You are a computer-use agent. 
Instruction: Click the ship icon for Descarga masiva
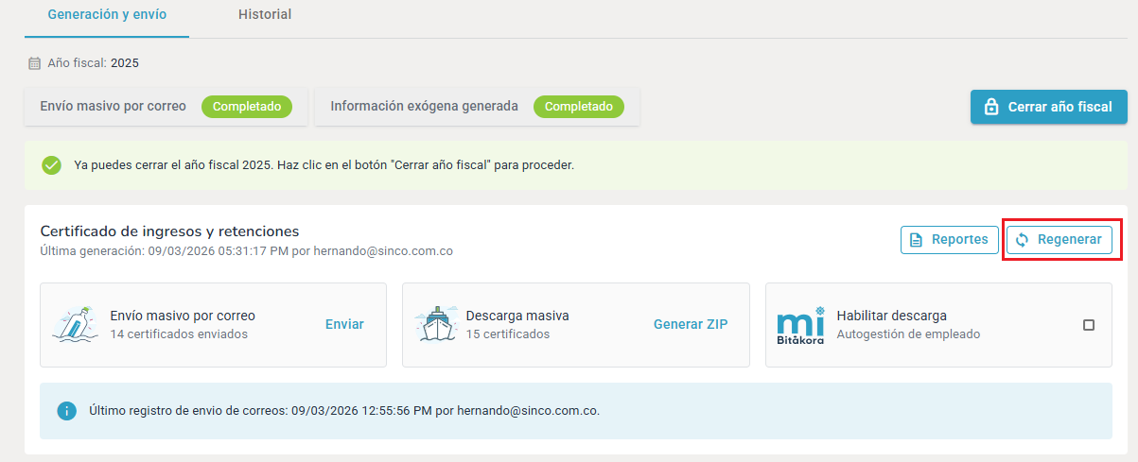(x=436, y=325)
